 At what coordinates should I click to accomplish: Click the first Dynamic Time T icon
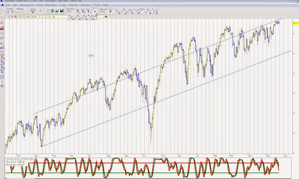tap(78, 11)
